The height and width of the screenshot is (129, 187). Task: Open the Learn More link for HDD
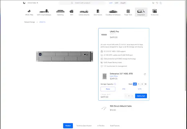114,76
